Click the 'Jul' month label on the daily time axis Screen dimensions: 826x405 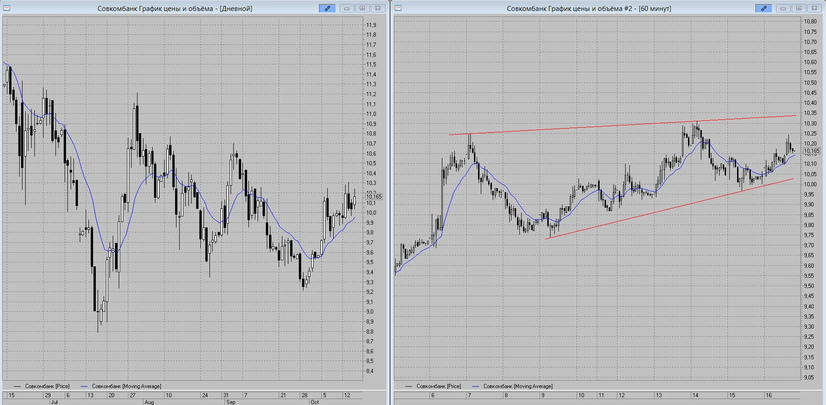54,402
